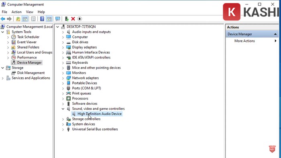
Task: Expand the Disk drives category
Action: tap(63, 43)
